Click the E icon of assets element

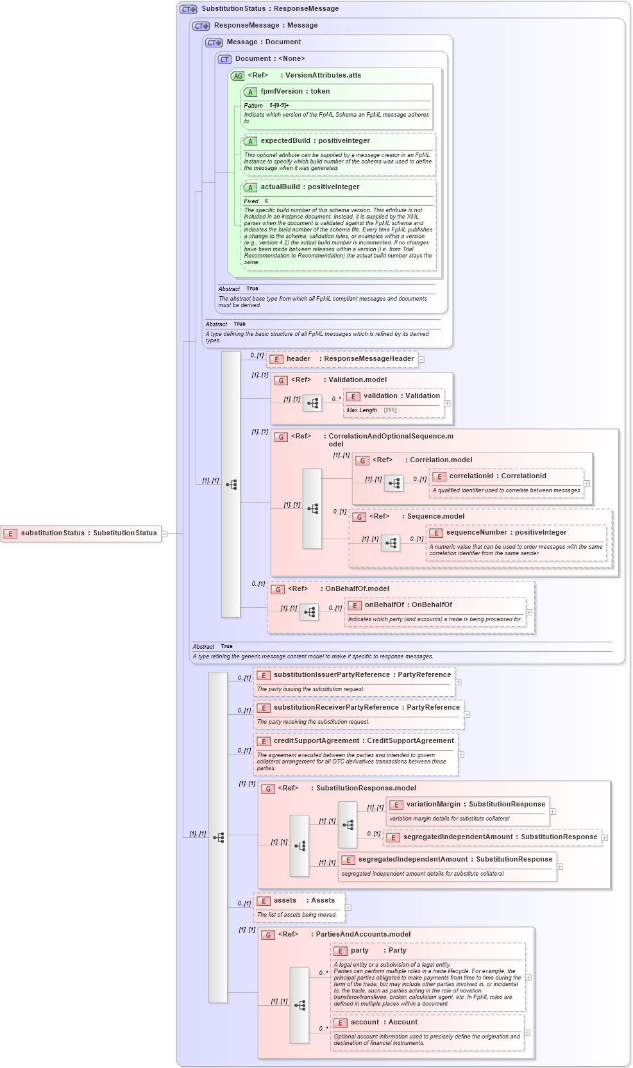click(x=264, y=901)
